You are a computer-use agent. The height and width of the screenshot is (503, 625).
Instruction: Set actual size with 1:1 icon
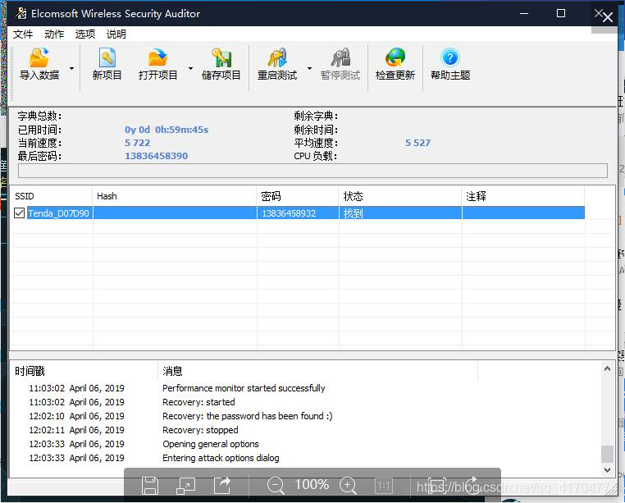coord(384,486)
